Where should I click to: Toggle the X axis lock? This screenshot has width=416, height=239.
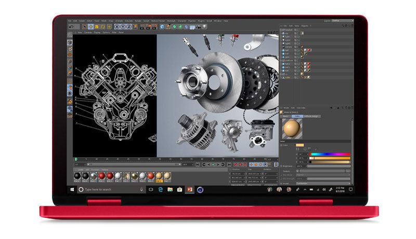point(116,27)
